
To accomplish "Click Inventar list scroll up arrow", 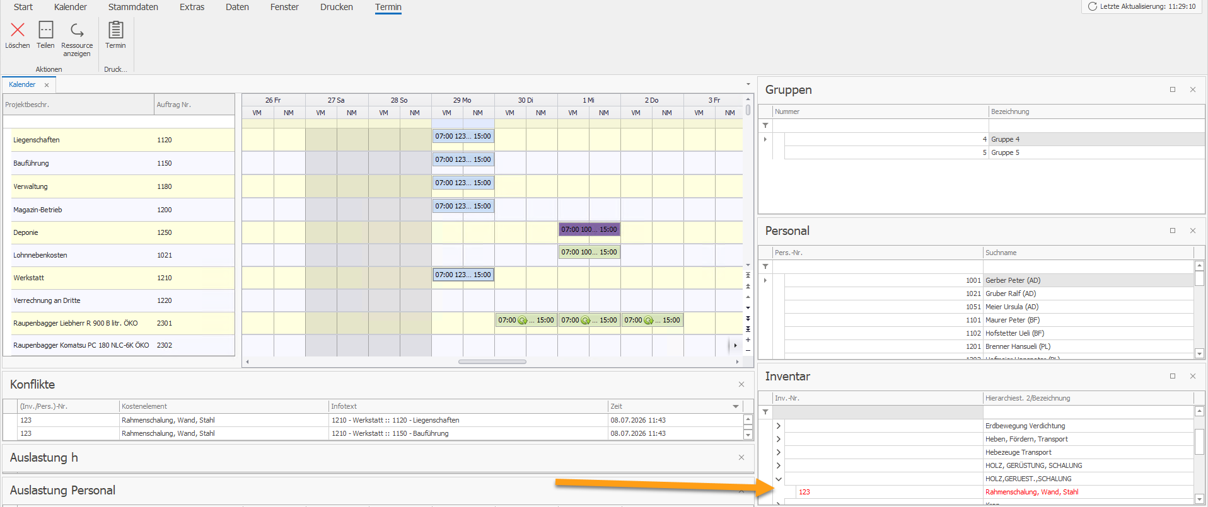I will [1199, 411].
